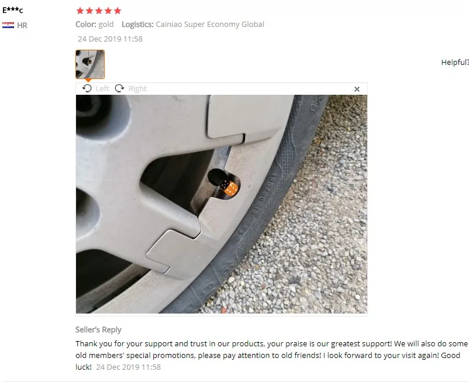Mark the review as Helpful

(x=455, y=62)
